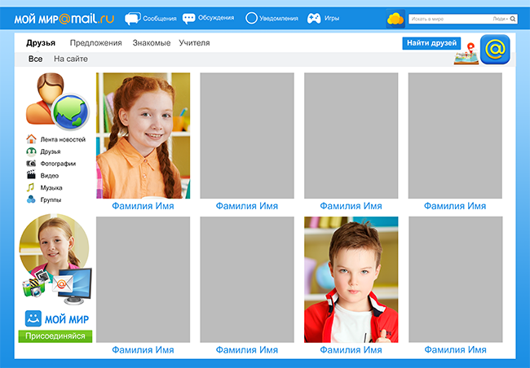Click the Уведомления notifications bell icon
Image resolution: width=530 pixels, height=368 pixels.
coord(251,18)
